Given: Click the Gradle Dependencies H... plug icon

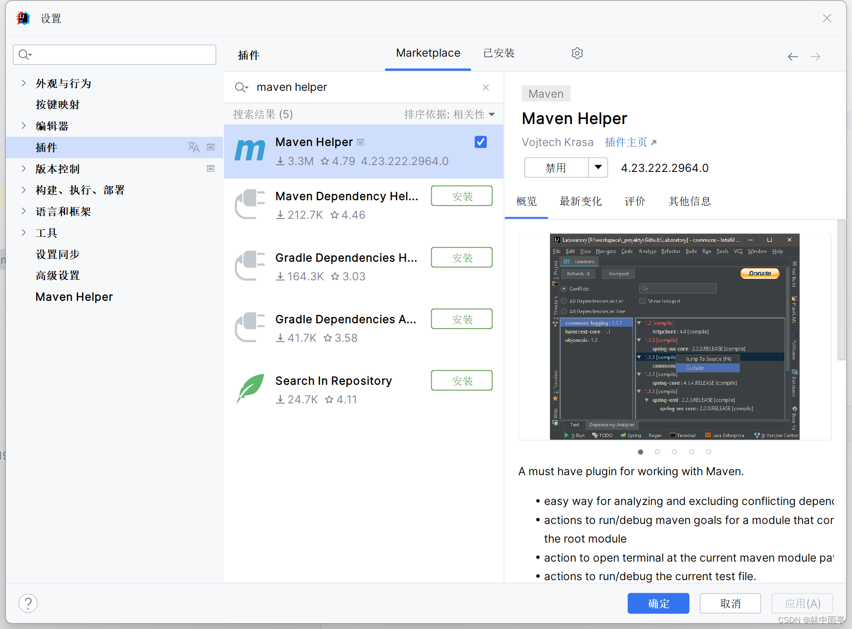Looking at the screenshot, I should pyautogui.click(x=250, y=266).
